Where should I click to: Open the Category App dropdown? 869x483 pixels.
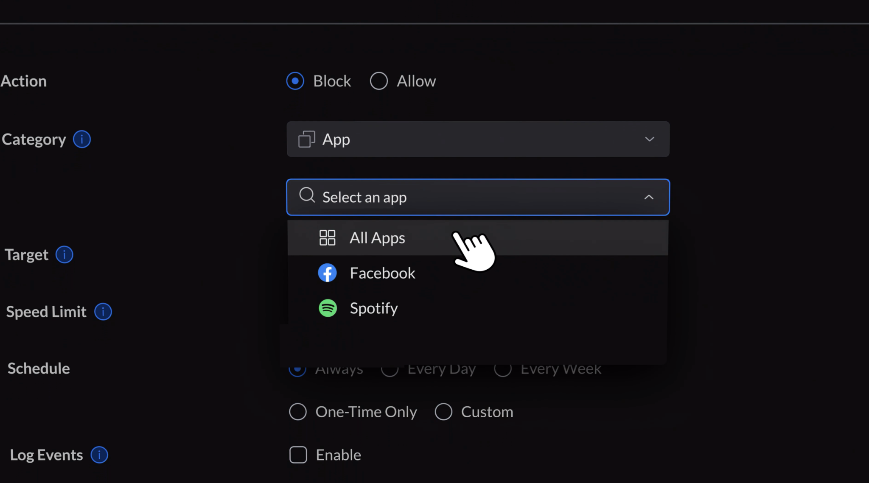tap(478, 139)
